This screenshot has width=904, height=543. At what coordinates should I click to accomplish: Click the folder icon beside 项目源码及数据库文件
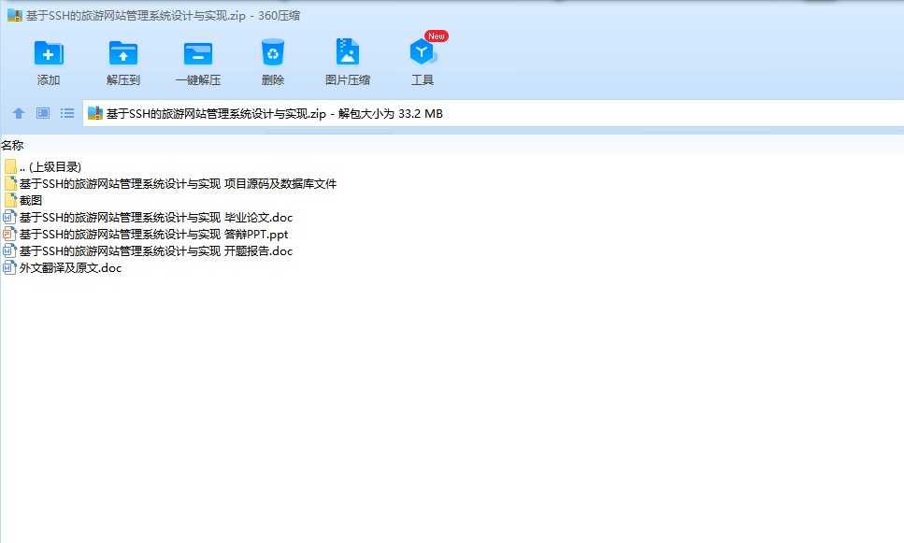[9, 184]
